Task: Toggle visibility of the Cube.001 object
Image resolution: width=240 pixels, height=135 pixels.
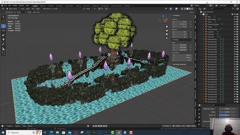Action: pyautogui.click(x=235, y=32)
